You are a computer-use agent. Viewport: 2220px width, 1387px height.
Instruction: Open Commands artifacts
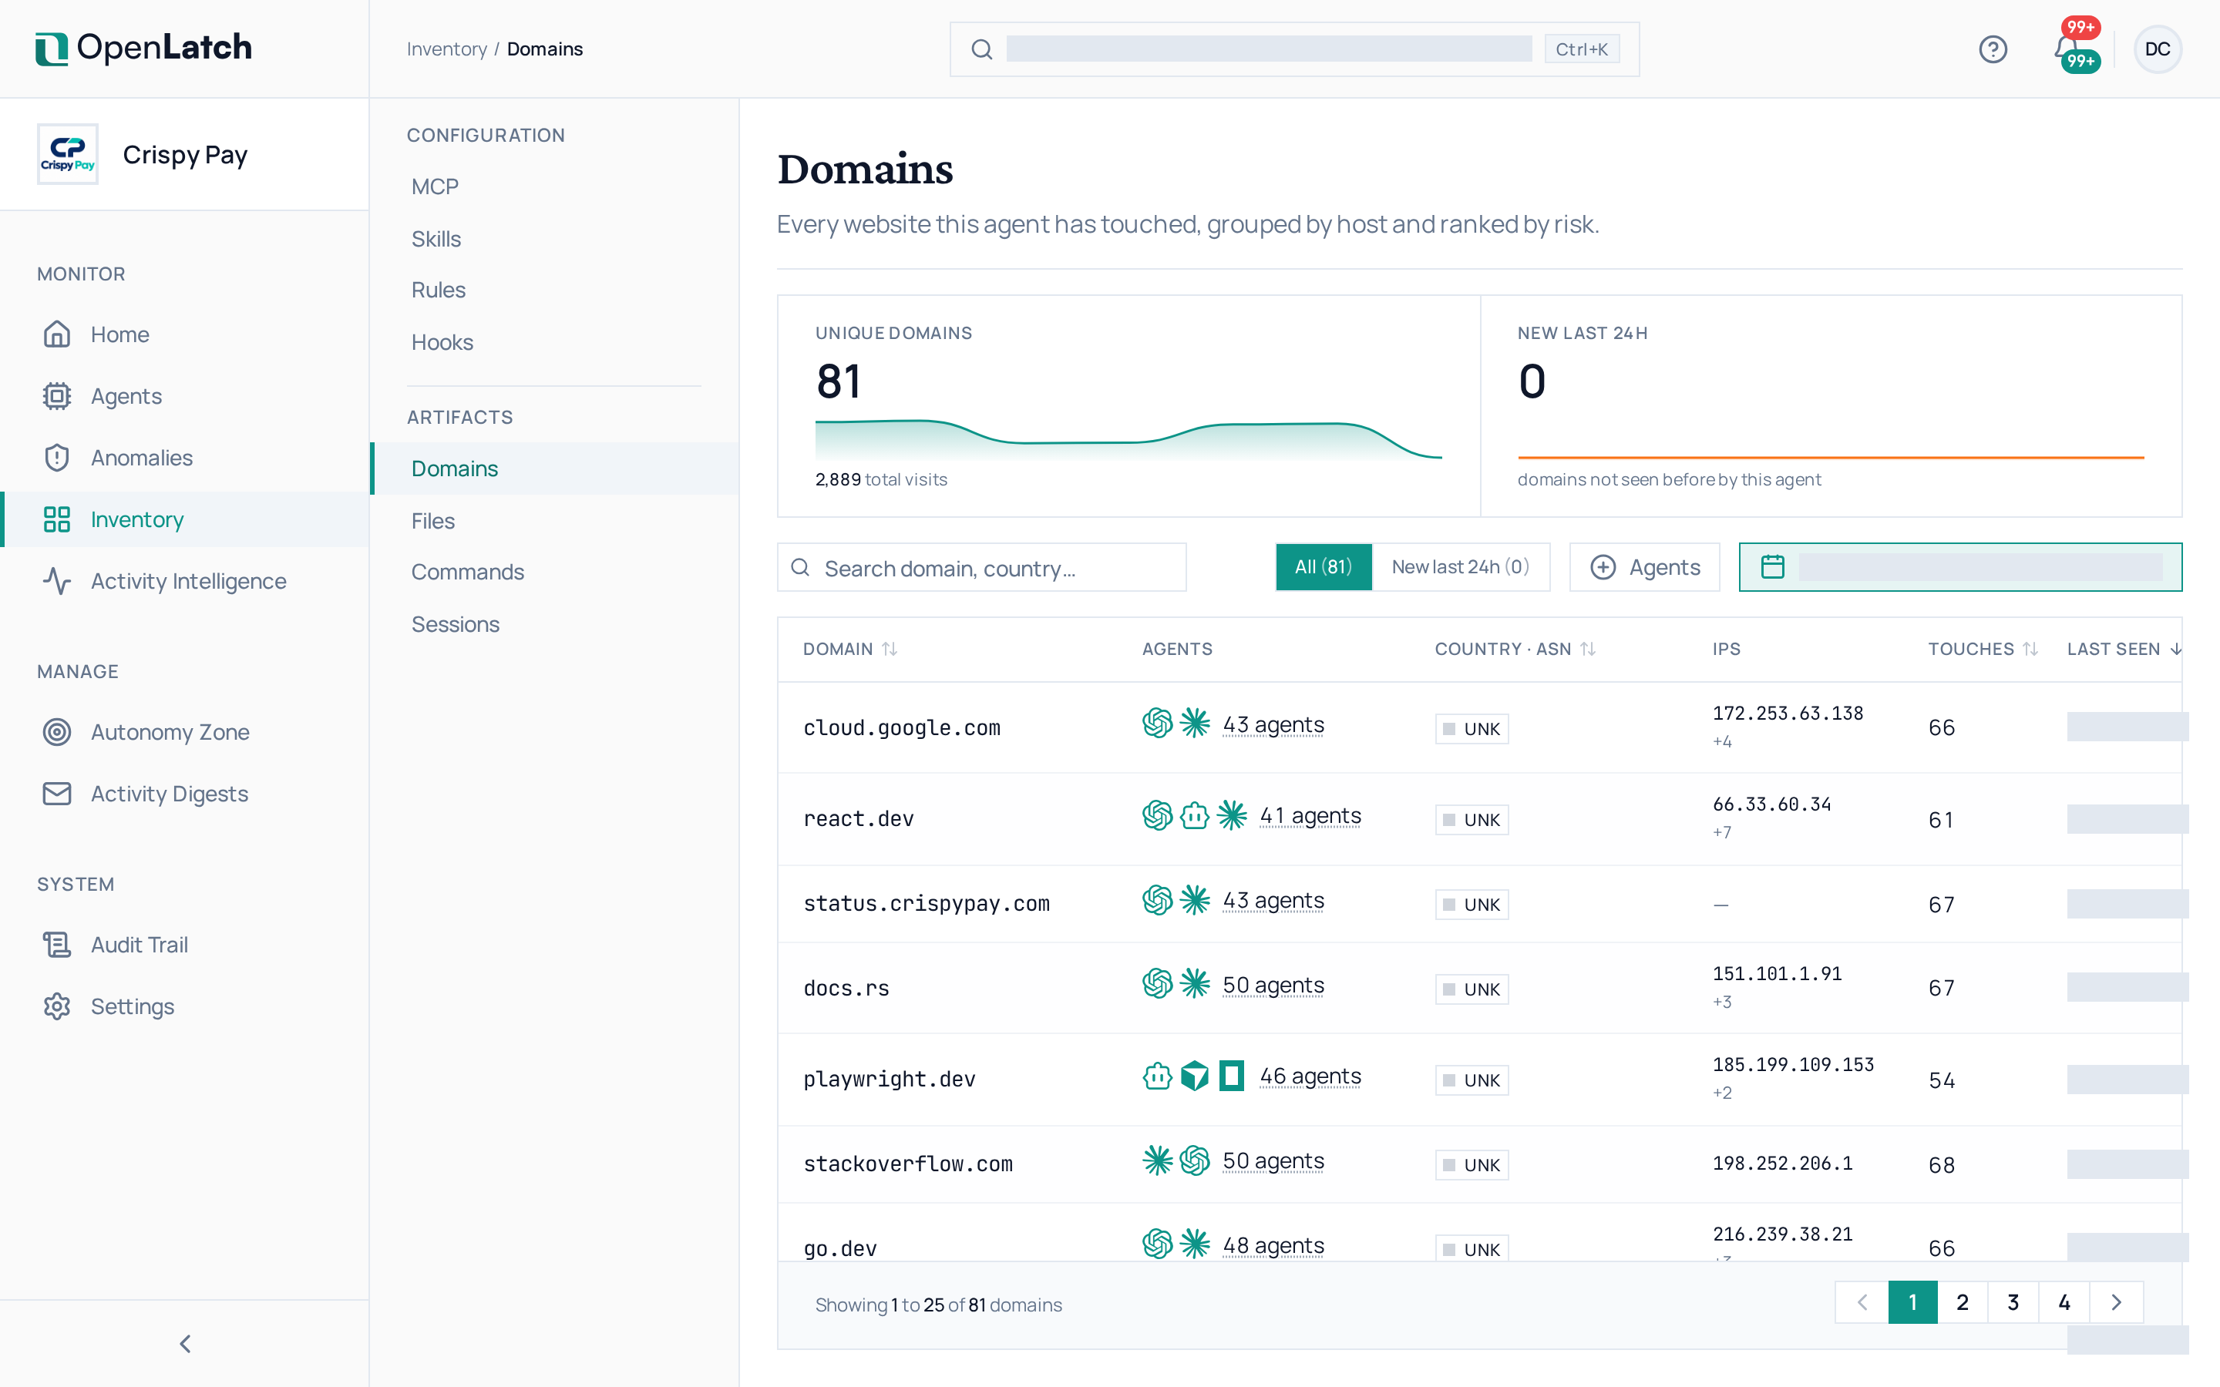(554, 572)
